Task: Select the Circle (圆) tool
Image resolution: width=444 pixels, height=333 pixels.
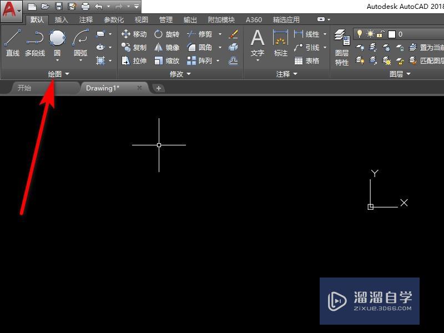Action: (57, 39)
